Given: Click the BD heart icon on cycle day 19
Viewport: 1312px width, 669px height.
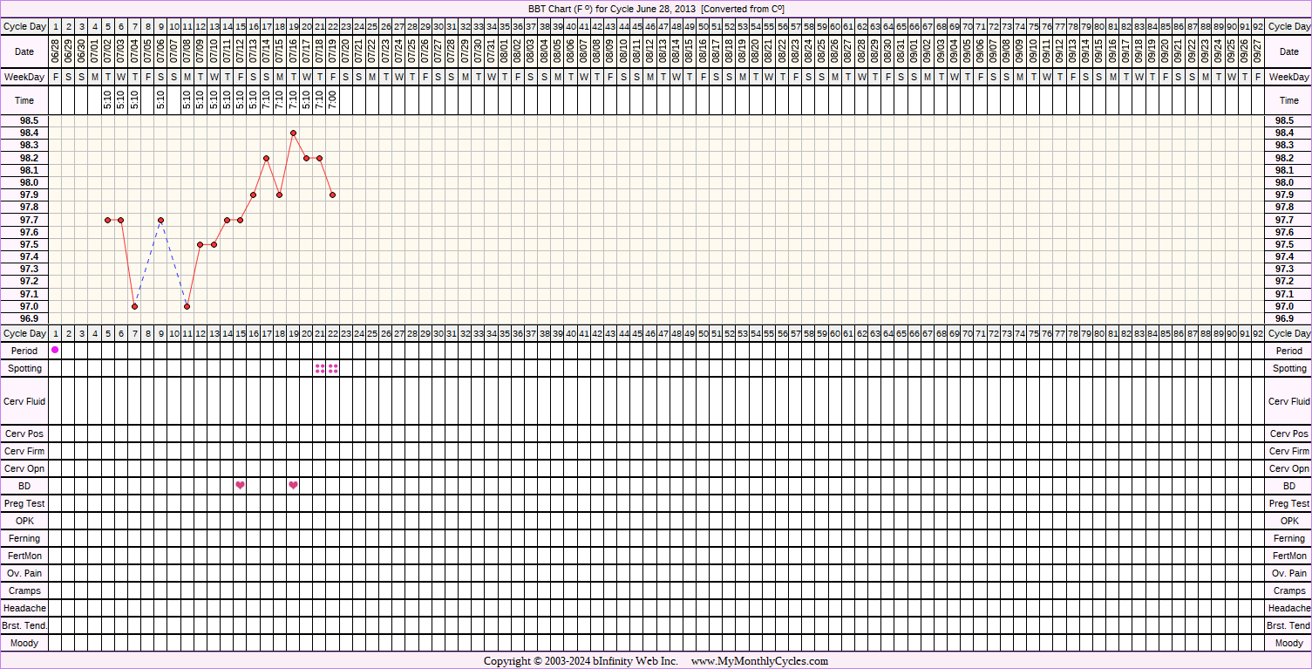Looking at the screenshot, I should pos(293,485).
